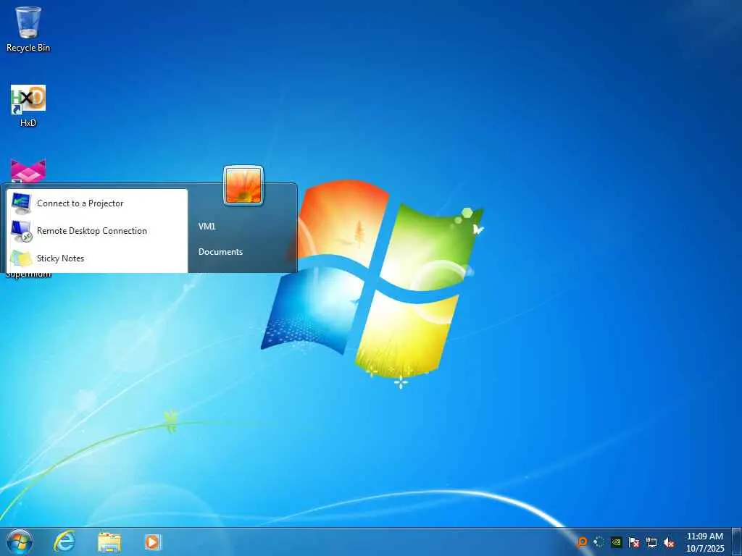The height and width of the screenshot is (556, 742).
Task: Open Action Center flag icon
Action: tap(633, 542)
